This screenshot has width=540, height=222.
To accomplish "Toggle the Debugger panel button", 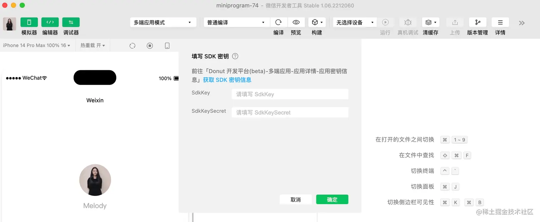I will [x=71, y=22].
